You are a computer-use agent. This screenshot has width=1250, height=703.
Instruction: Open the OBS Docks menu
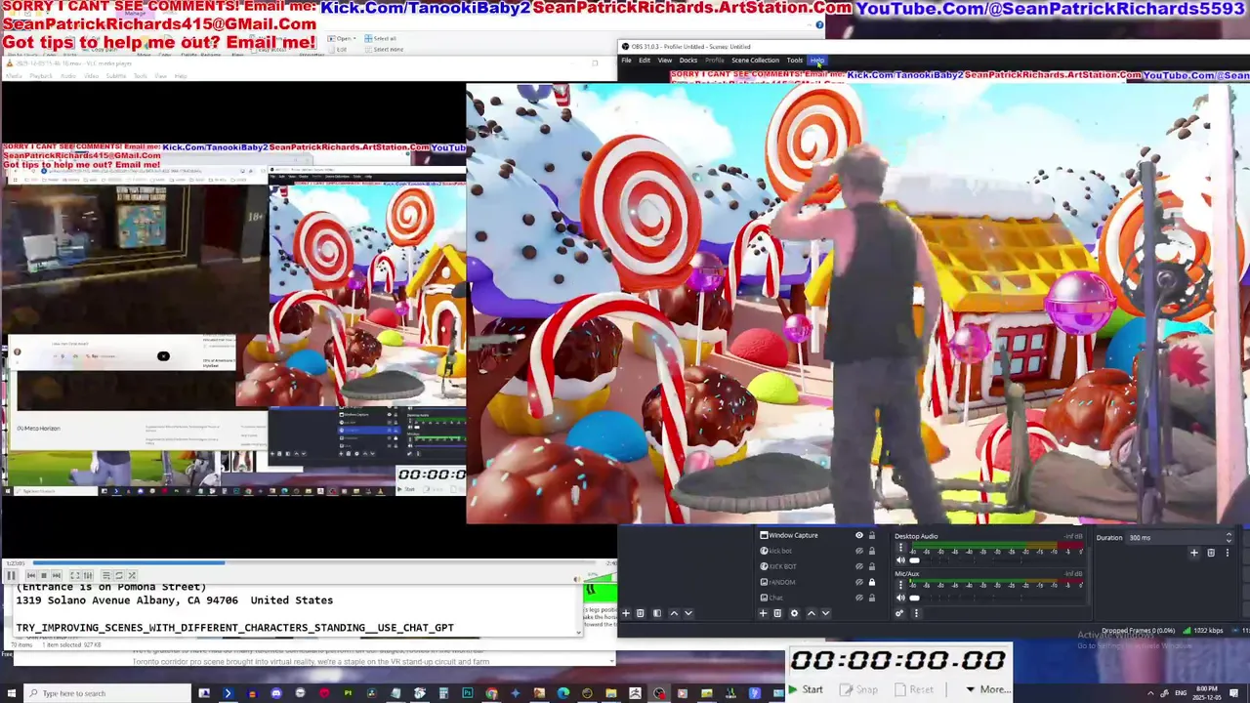(688, 61)
